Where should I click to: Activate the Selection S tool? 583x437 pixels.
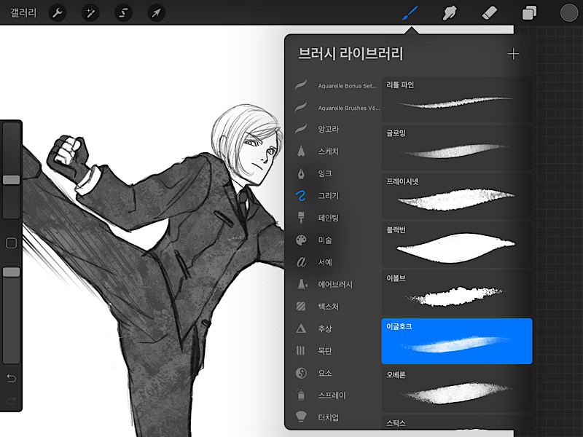coord(123,13)
